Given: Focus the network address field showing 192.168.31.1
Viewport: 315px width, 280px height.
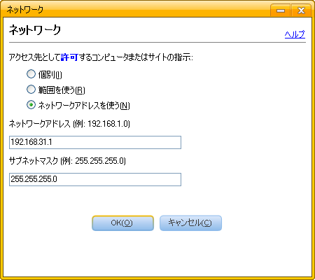Looking at the screenshot, I should point(95,142).
